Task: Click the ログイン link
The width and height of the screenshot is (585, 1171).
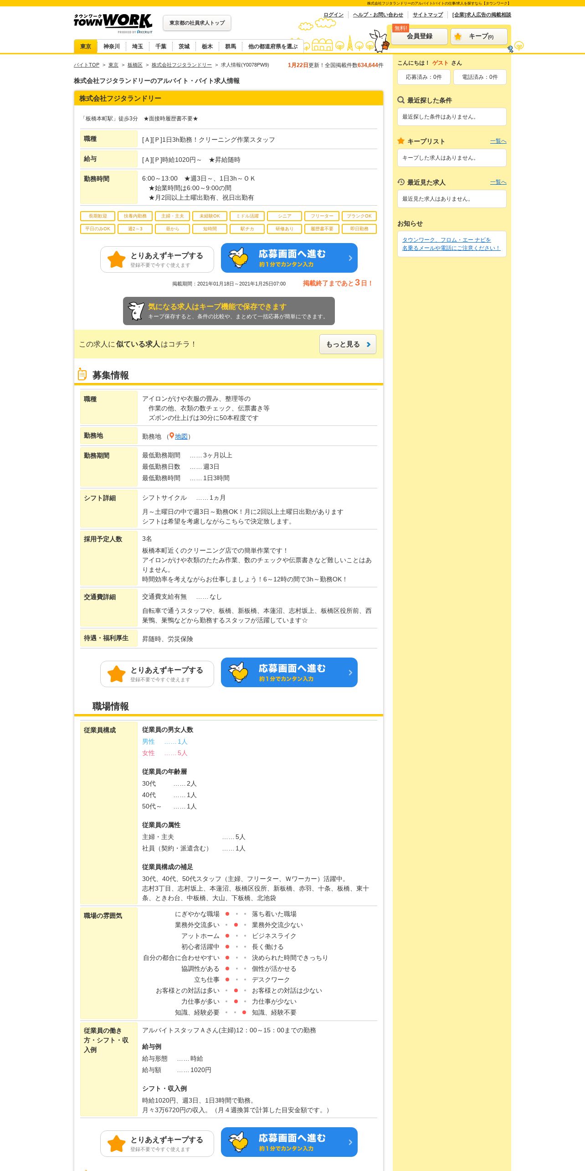Action: coord(334,15)
